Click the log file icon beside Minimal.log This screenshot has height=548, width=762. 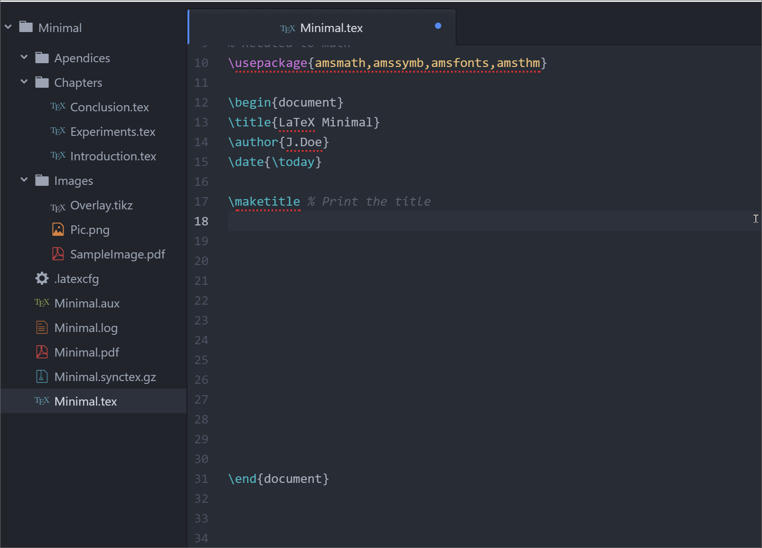tap(42, 327)
